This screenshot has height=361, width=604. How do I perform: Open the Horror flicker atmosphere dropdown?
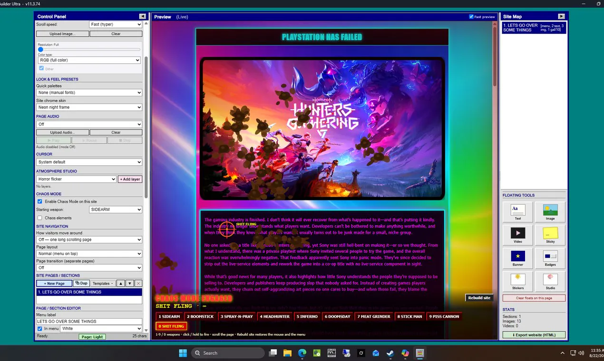click(x=76, y=179)
